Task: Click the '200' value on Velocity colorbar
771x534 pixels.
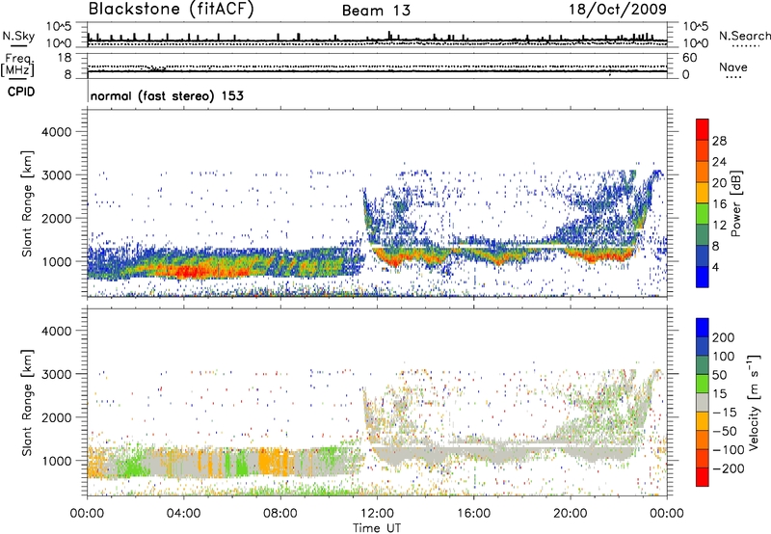Action: click(724, 337)
